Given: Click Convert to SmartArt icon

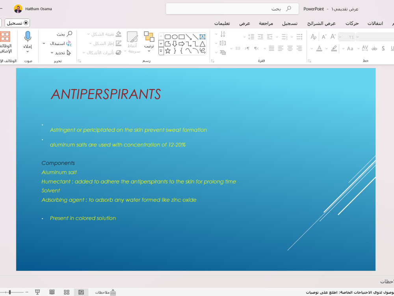Looking at the screenshot, I should (x=223, y=52).
